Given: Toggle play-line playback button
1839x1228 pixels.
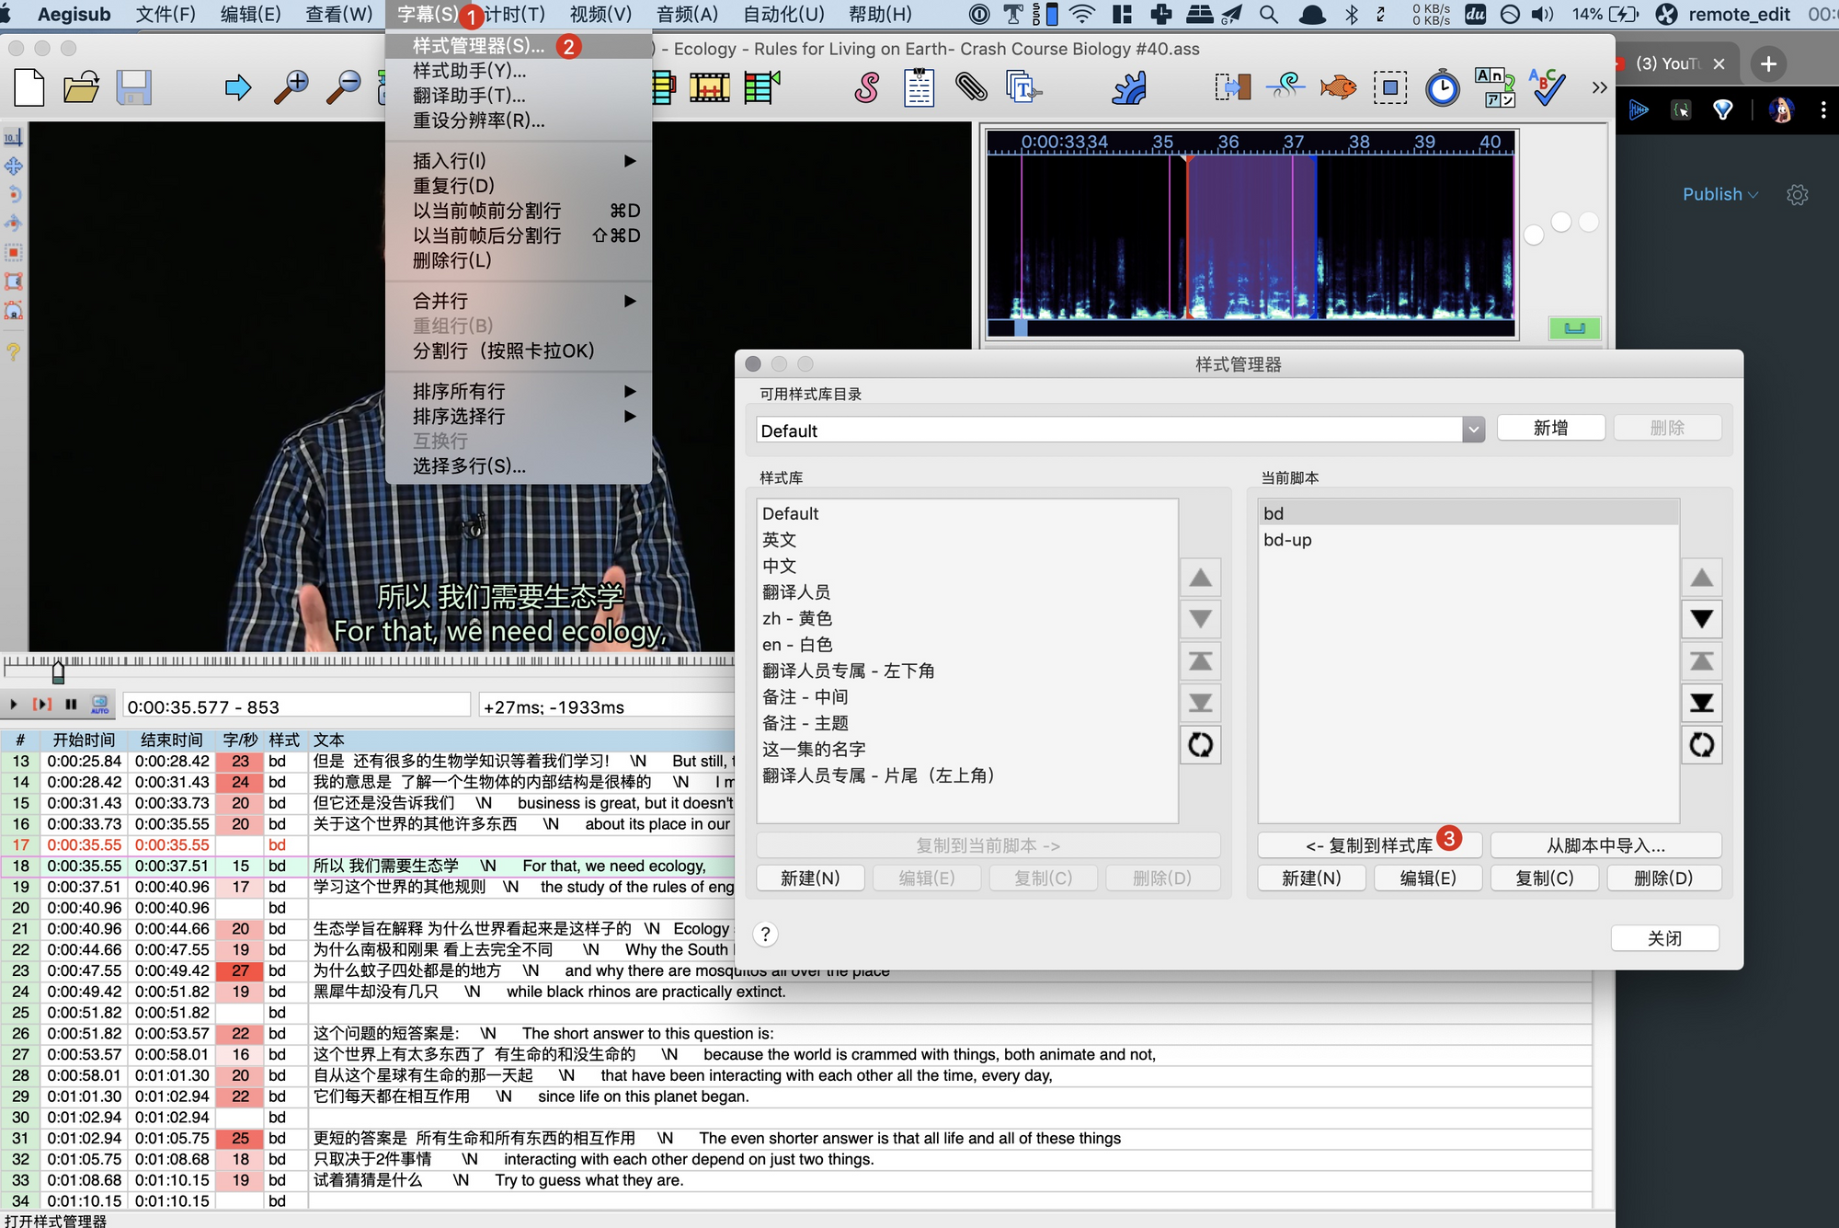Looking at the screenshot, I should 42,706.
